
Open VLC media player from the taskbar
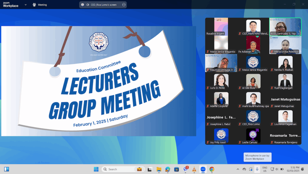[x=194, y=169]
